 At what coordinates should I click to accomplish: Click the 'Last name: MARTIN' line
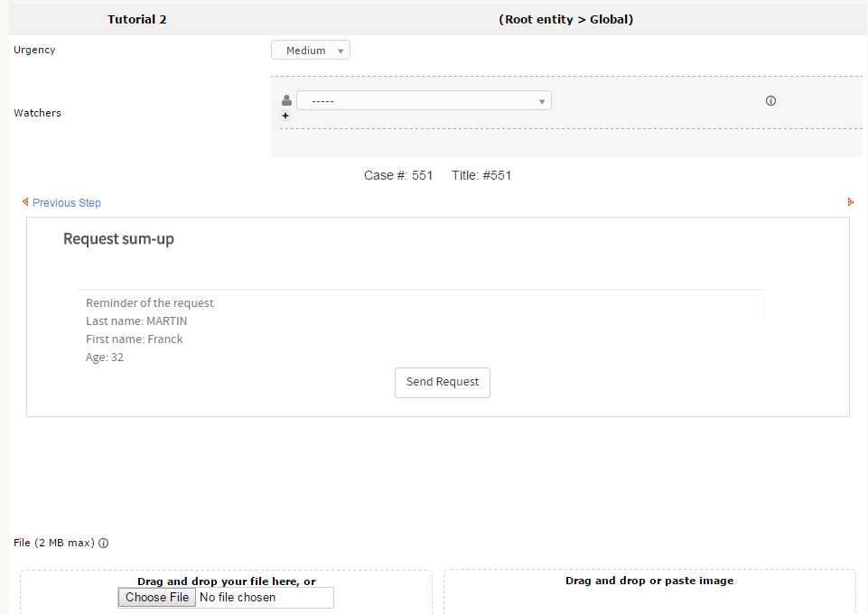pyautogui.click(x=136, y=321)
